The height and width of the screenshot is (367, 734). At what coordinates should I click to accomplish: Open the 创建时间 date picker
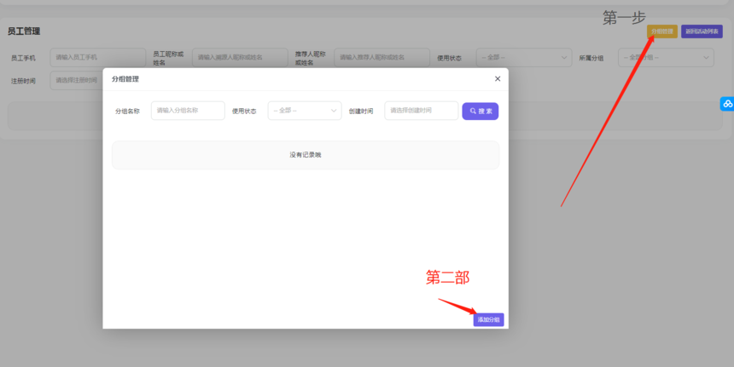coord(422,111)
